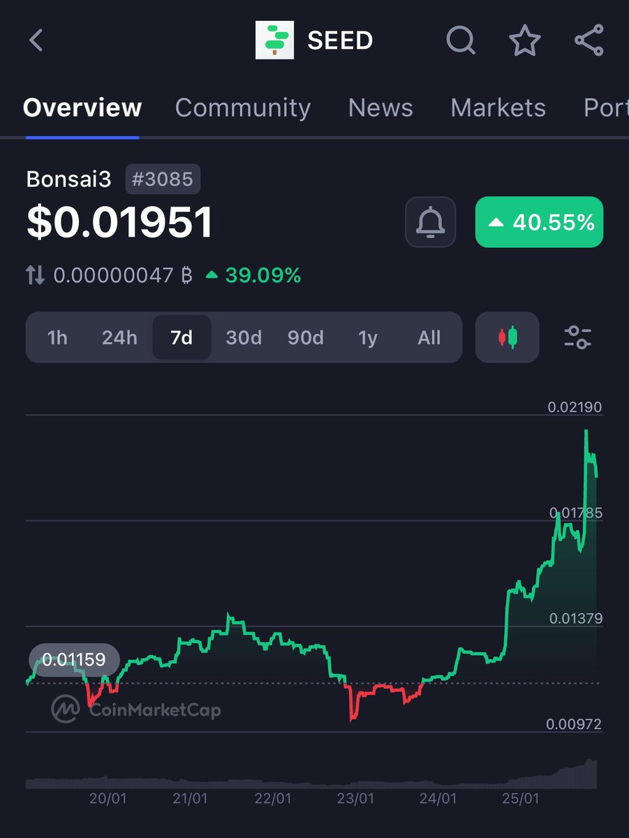Open the partially visible Portfolio tab
629x838 pixels.
click(606, 108)
